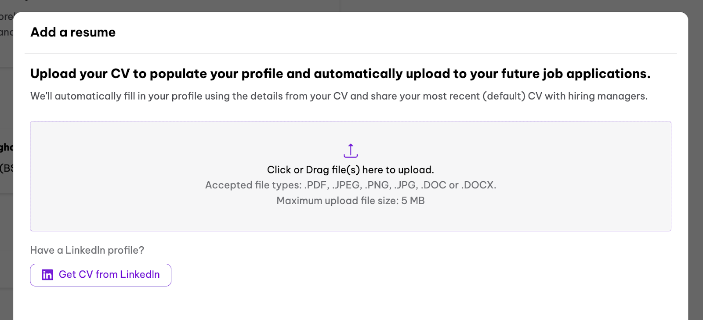Select the 'Add a resume' dialog title
Viewport: 703px width, 320px height.
(x=73, y=32)
